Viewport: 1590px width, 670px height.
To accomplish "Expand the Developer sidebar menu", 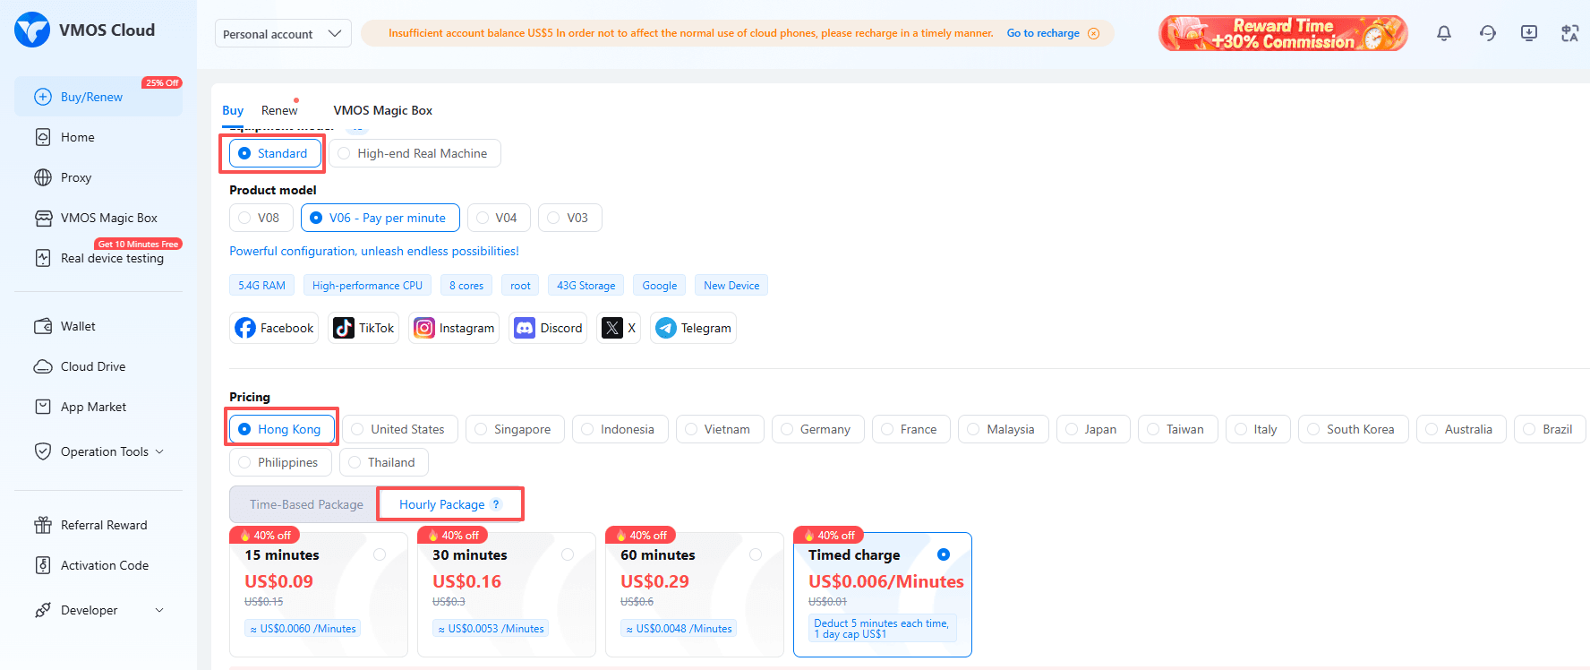I will point(98,610).
